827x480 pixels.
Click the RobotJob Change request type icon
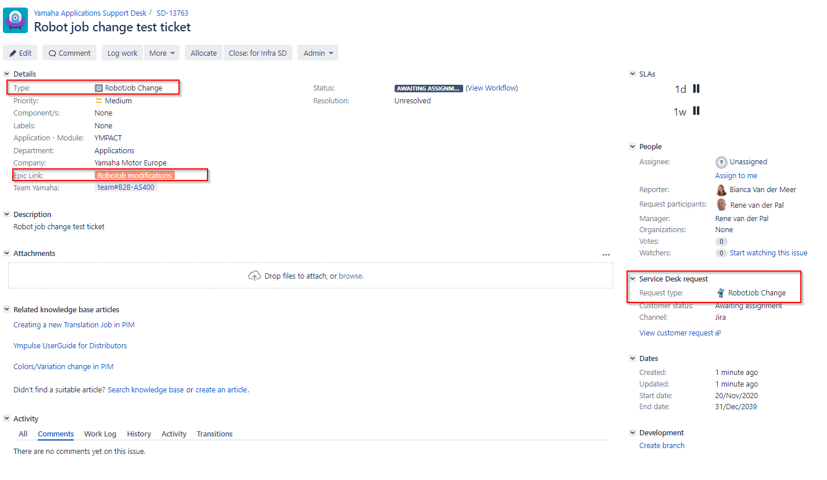721,293
